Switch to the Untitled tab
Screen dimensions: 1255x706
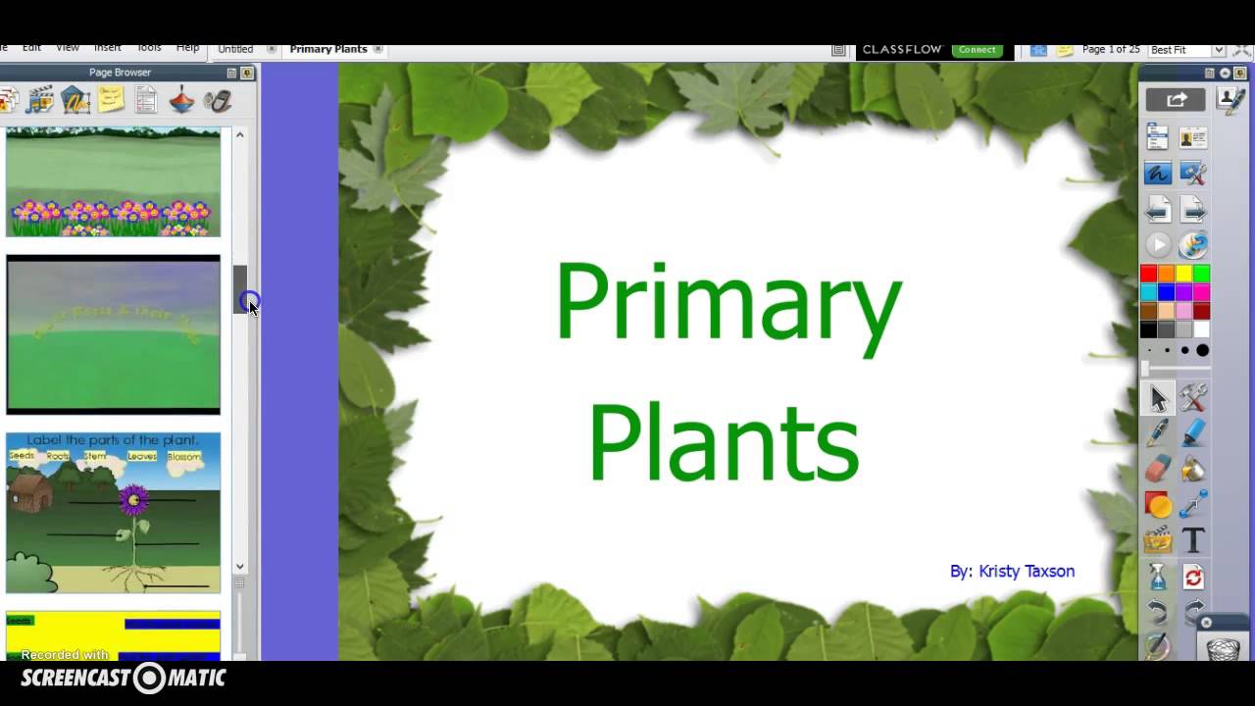click(x=235, y=49)
